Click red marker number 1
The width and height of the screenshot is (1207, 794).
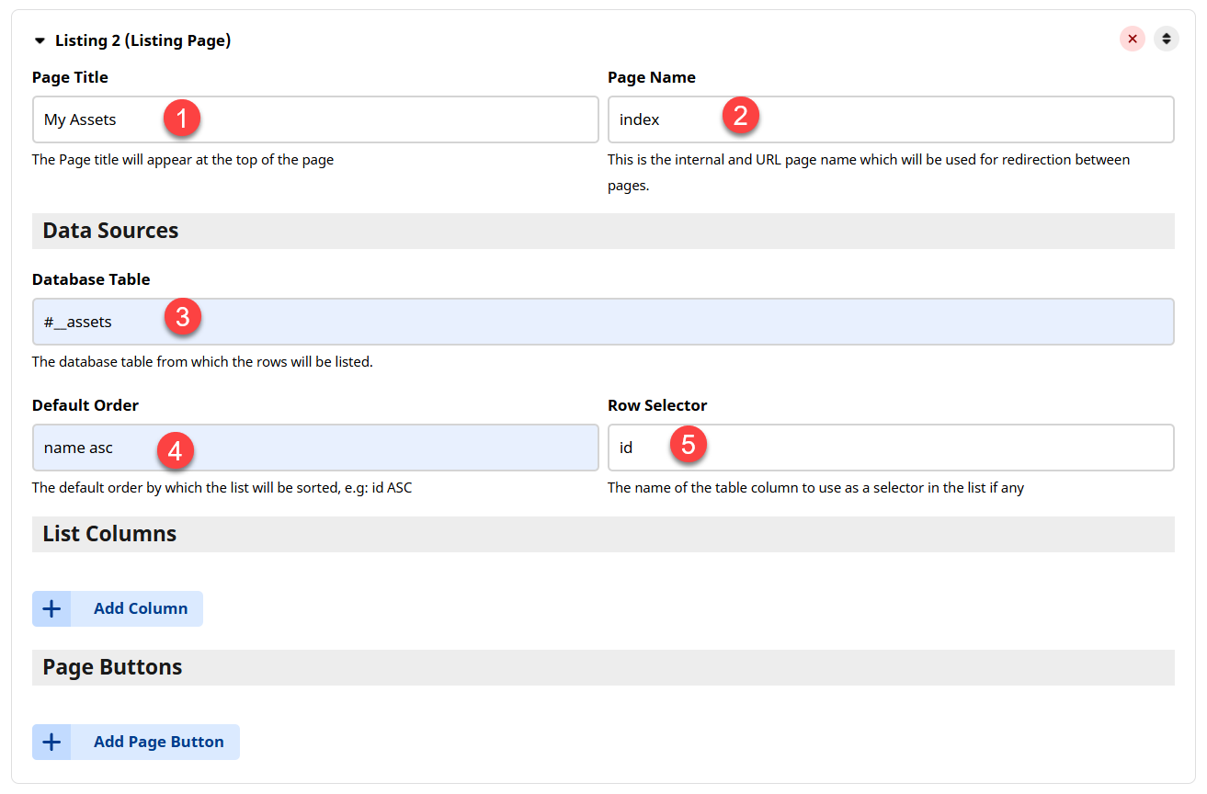[x=182, y=119]
